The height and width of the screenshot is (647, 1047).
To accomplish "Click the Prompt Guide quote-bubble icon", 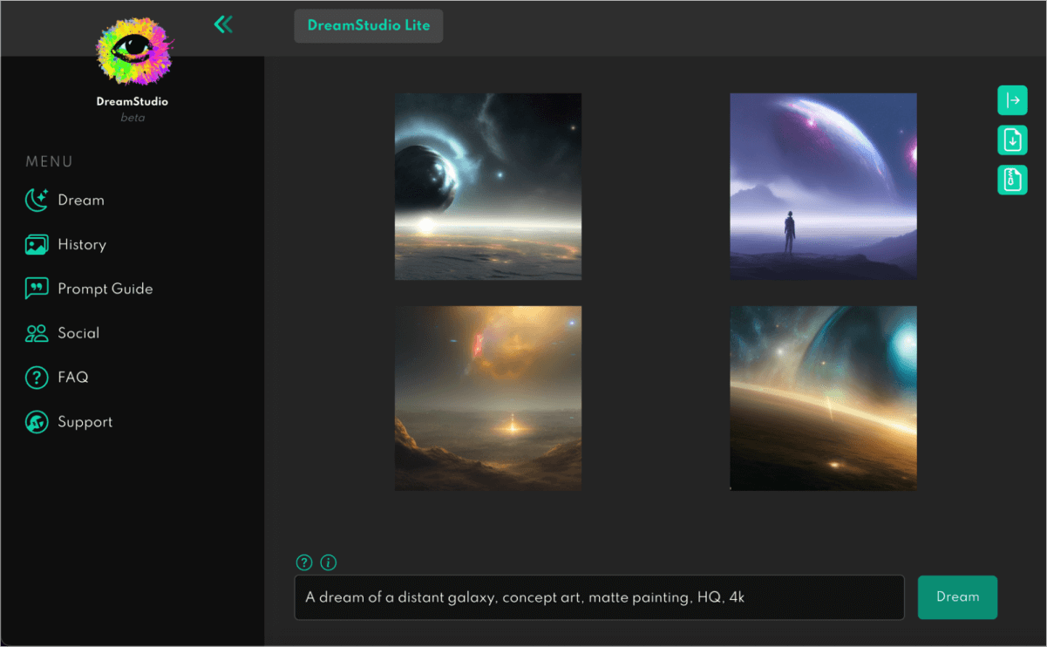I will 37,289.
